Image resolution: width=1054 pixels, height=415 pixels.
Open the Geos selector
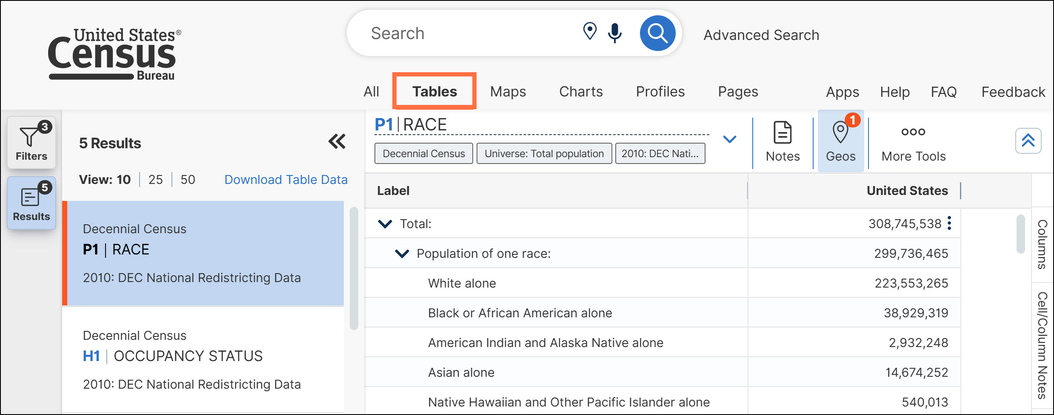(841, 142)
